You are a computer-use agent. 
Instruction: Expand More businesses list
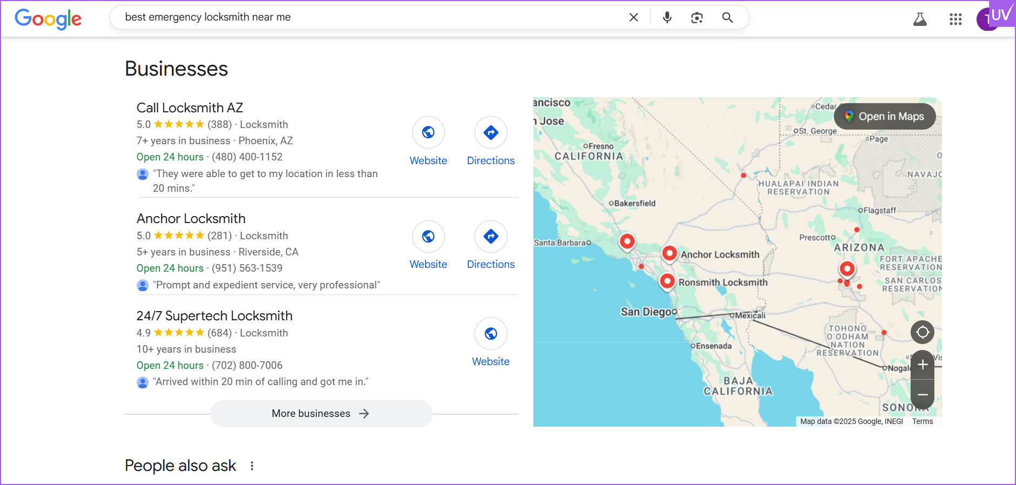[x=321, y=414]
